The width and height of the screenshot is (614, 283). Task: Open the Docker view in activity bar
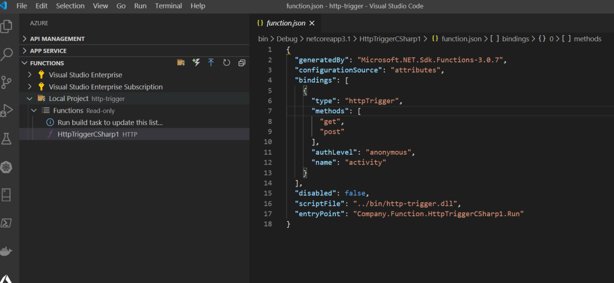(x=6, y=251)
